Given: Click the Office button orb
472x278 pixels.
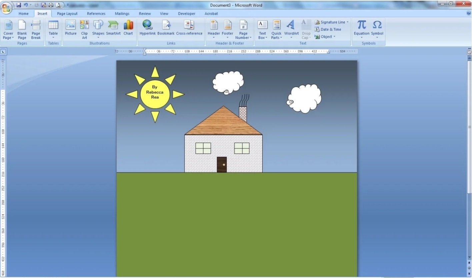Looking at the screenshot, I should (x=6, y=8).
